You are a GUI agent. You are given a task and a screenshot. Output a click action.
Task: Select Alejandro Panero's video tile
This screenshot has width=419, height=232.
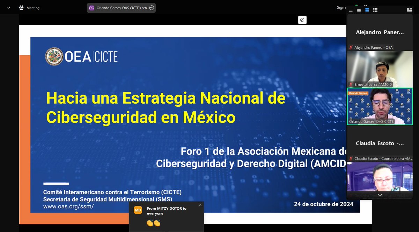(x=380, y=33)
